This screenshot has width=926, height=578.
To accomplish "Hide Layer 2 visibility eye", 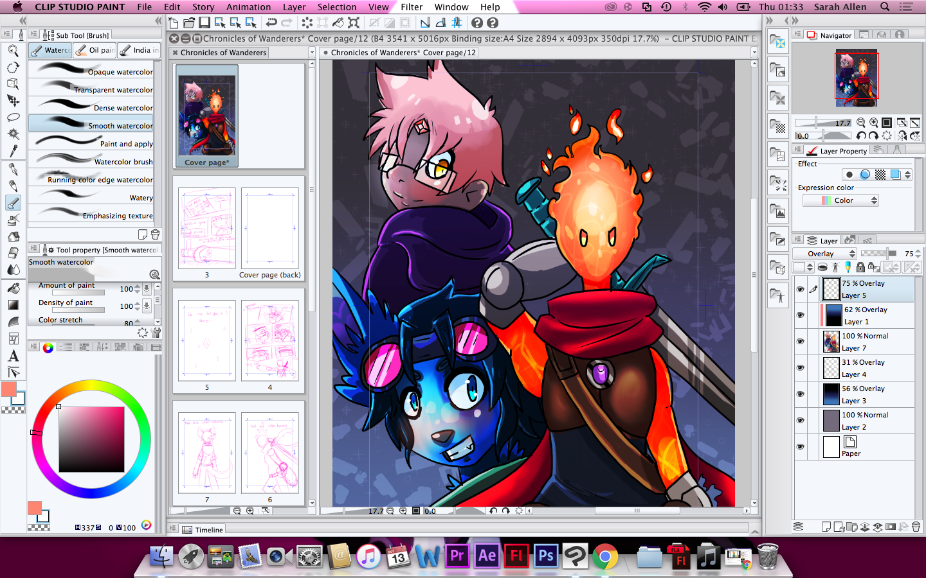I will (801, 421).
